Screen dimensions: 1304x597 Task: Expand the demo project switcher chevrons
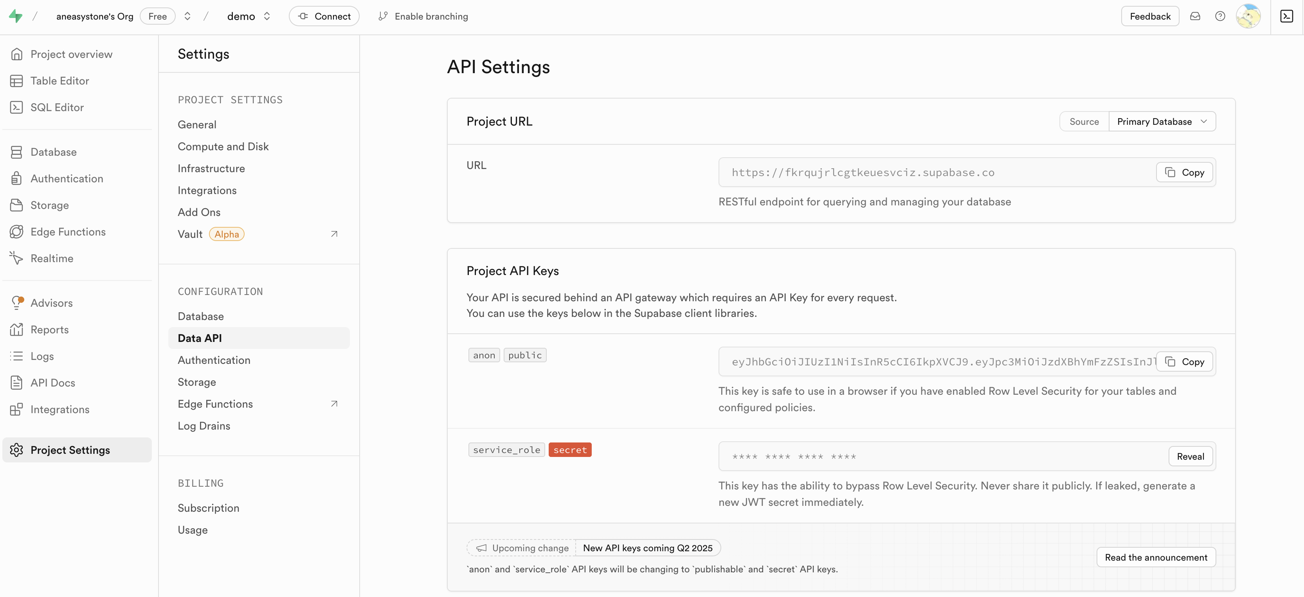267,16
